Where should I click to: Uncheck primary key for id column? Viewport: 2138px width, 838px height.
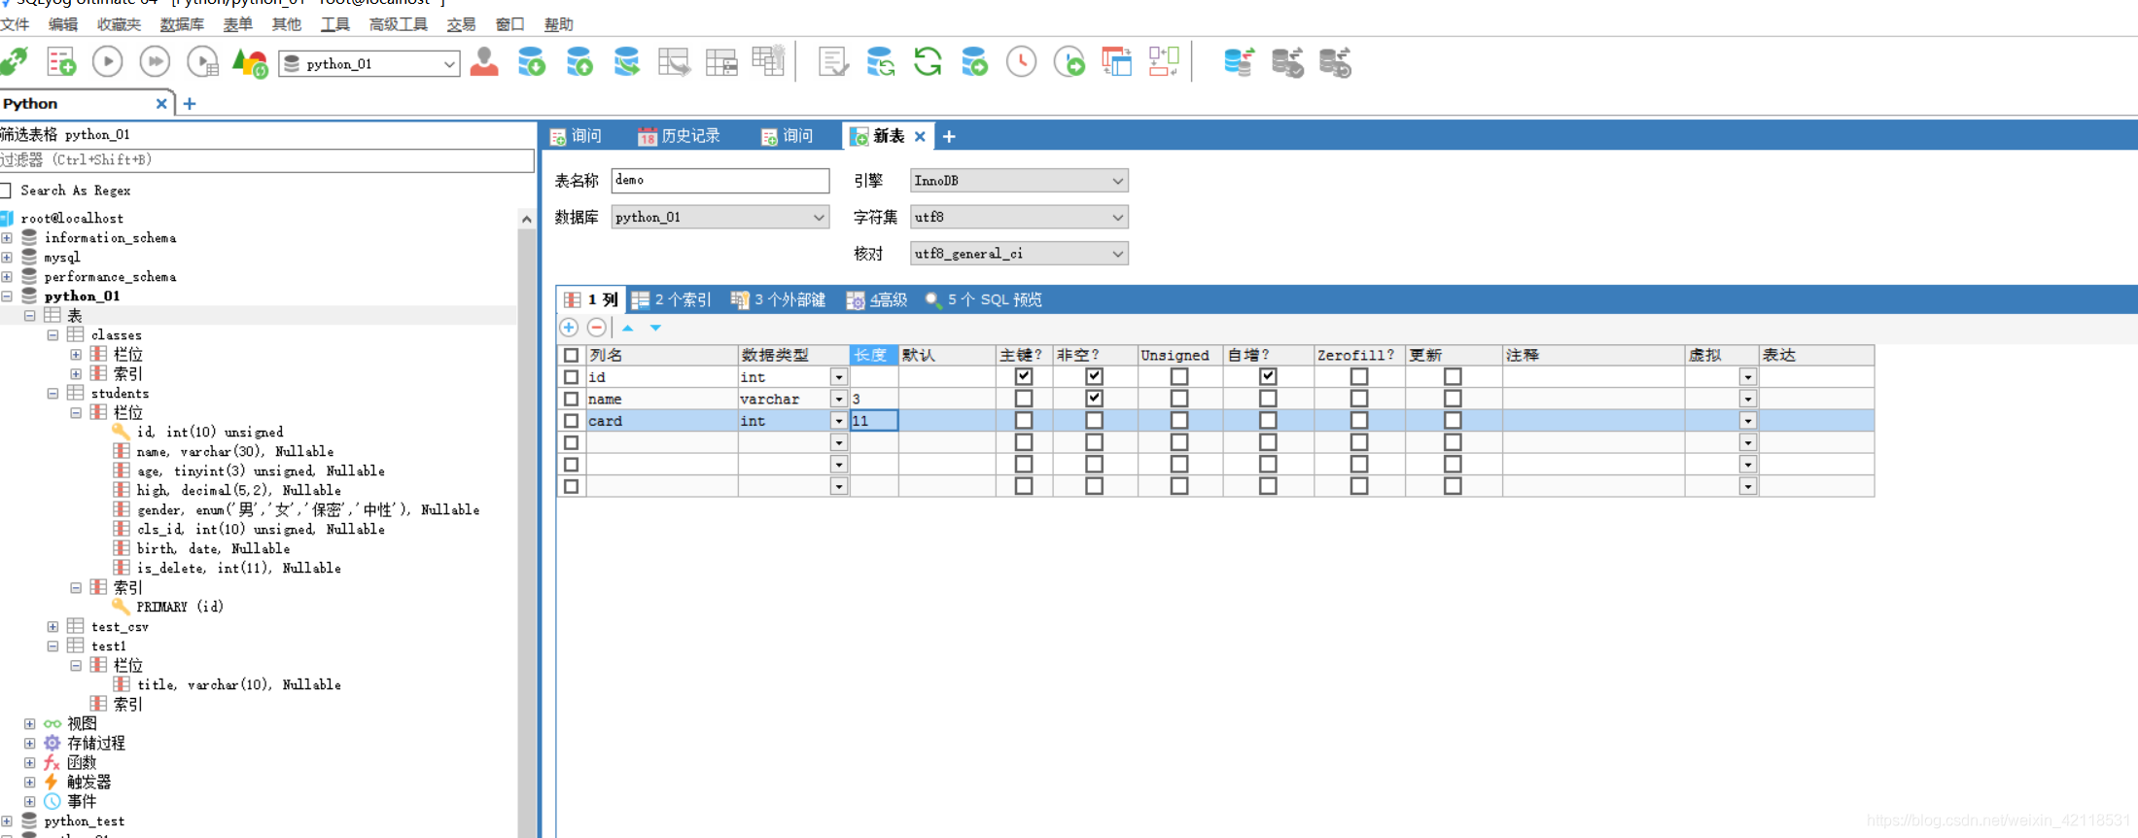click(x=1023, y=376)
